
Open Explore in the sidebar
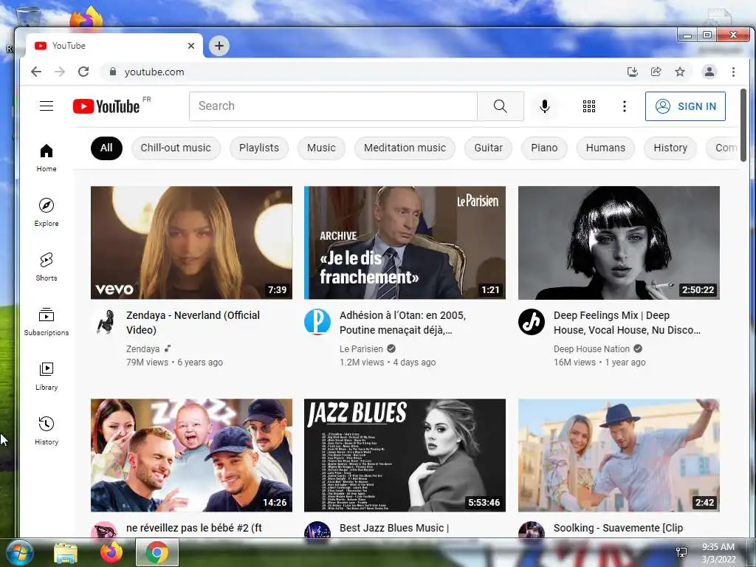(47, 212)
